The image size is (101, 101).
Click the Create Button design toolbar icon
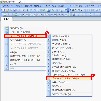click(x=45, y=15)
